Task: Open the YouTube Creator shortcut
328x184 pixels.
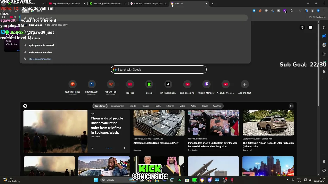Action: (x=225, y=87)
